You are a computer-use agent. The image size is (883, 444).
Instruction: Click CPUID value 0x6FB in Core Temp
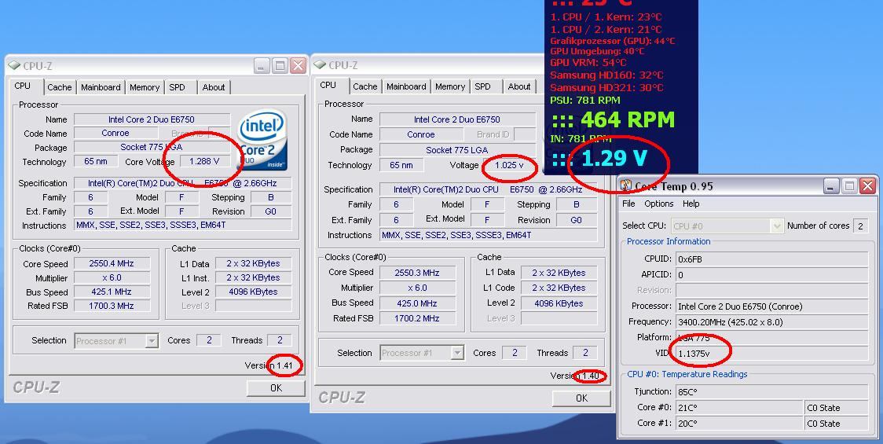click(771, 259)
